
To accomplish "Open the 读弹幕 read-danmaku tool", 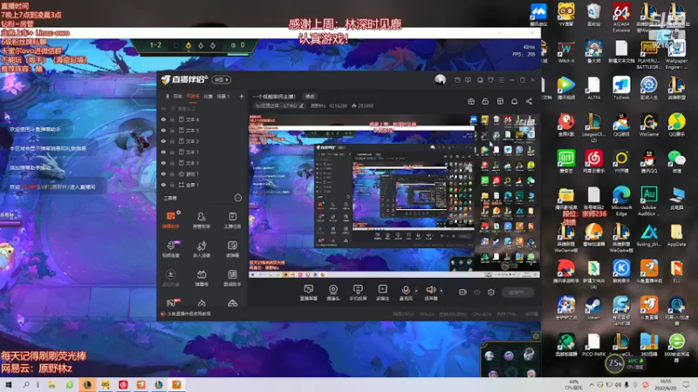I will pos(232,249).
